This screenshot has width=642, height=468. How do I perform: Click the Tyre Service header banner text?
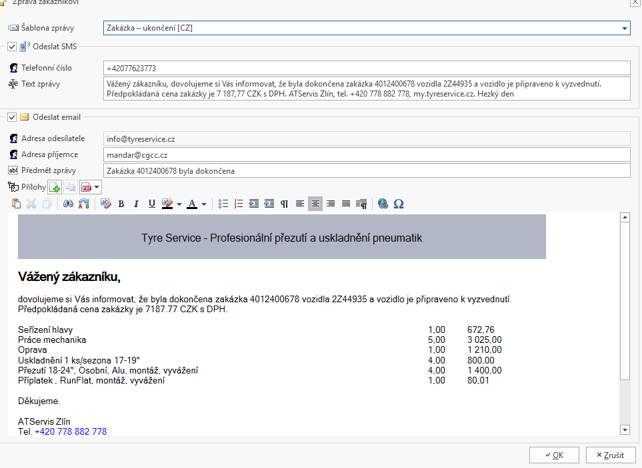click(282, 238)
